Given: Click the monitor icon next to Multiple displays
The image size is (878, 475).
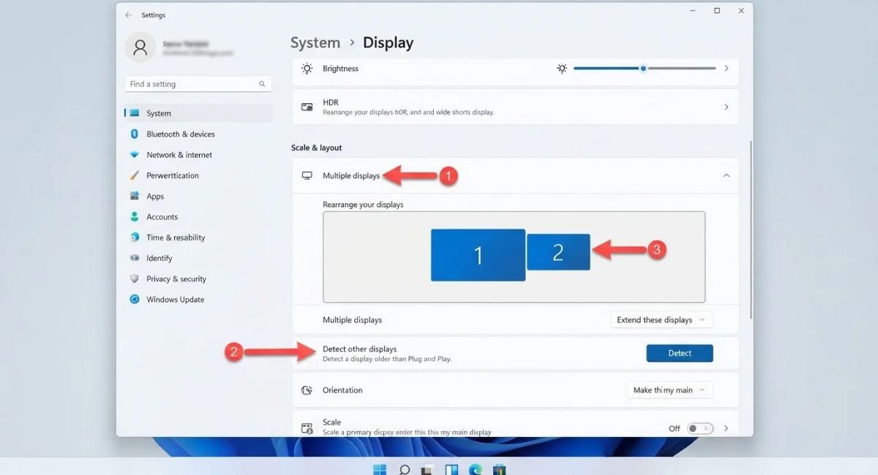Looking at the screenshot, I should tap(307, 176).
